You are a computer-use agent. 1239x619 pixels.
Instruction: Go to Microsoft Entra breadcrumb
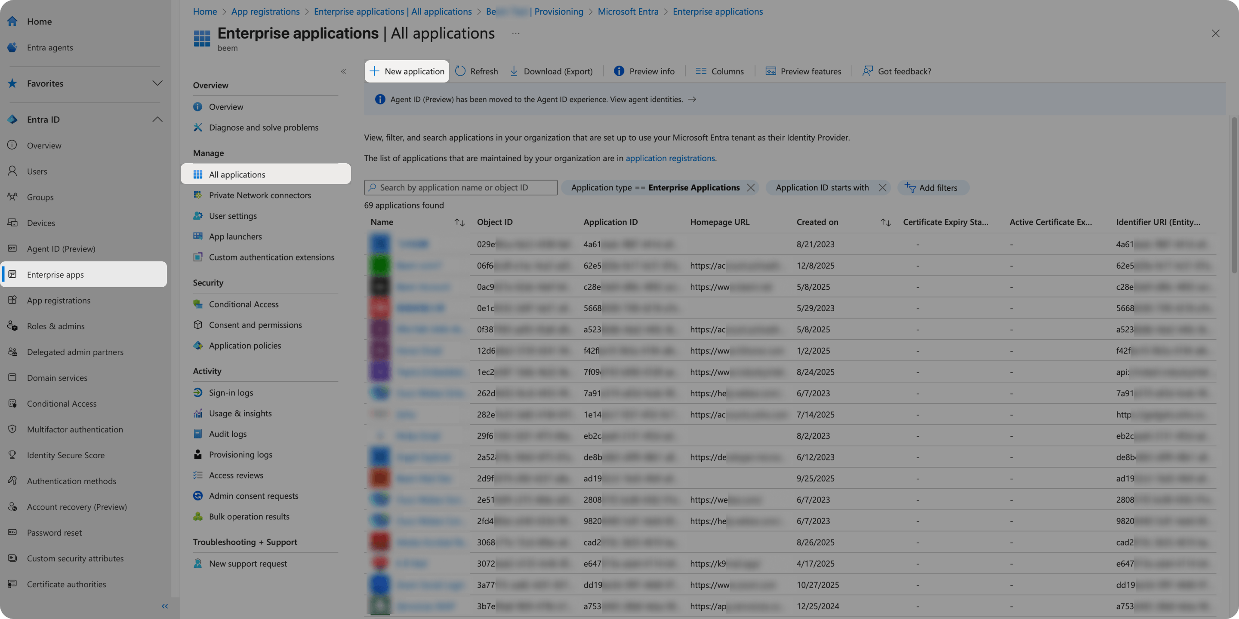point(628,11)
